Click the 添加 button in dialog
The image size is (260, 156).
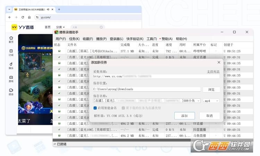click(x=184, y=115)
